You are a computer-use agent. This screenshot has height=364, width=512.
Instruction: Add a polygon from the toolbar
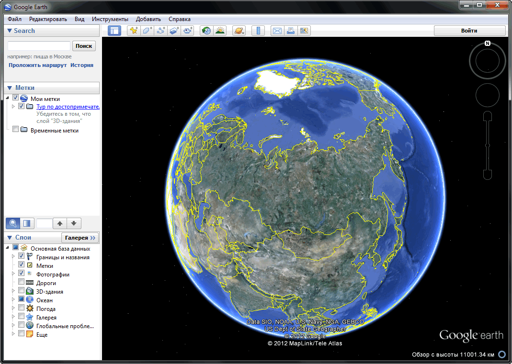tap(147, 31)
